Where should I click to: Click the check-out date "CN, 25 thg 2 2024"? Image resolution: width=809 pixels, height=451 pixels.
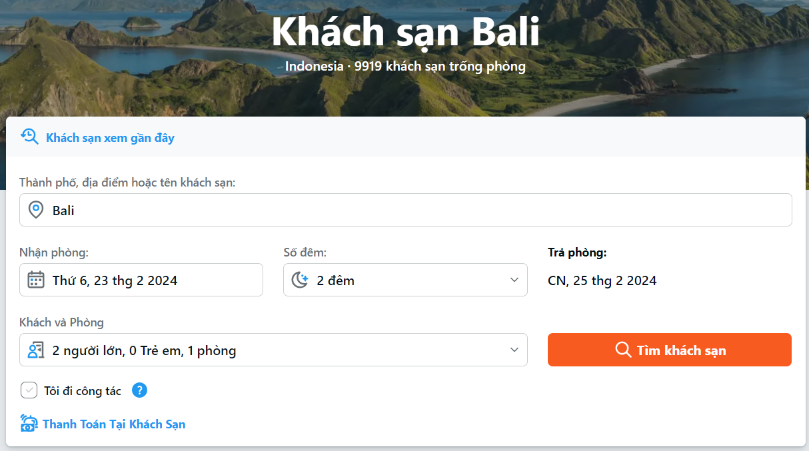pos(602,280)
